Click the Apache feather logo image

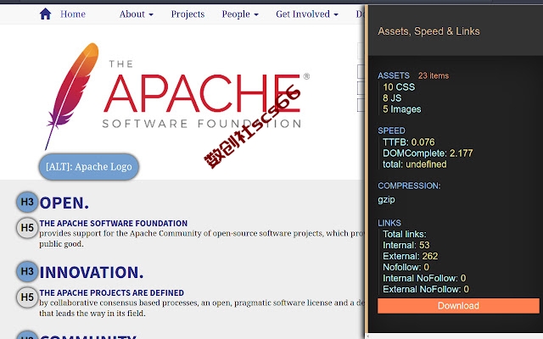coord(177,97)
